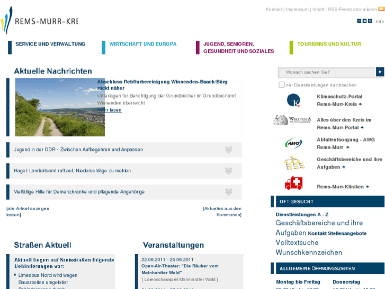Open the Tourismus und Kultur menu
Viewport: 385px width, 289px height.
pyautogui.click(x=329, y=44)
